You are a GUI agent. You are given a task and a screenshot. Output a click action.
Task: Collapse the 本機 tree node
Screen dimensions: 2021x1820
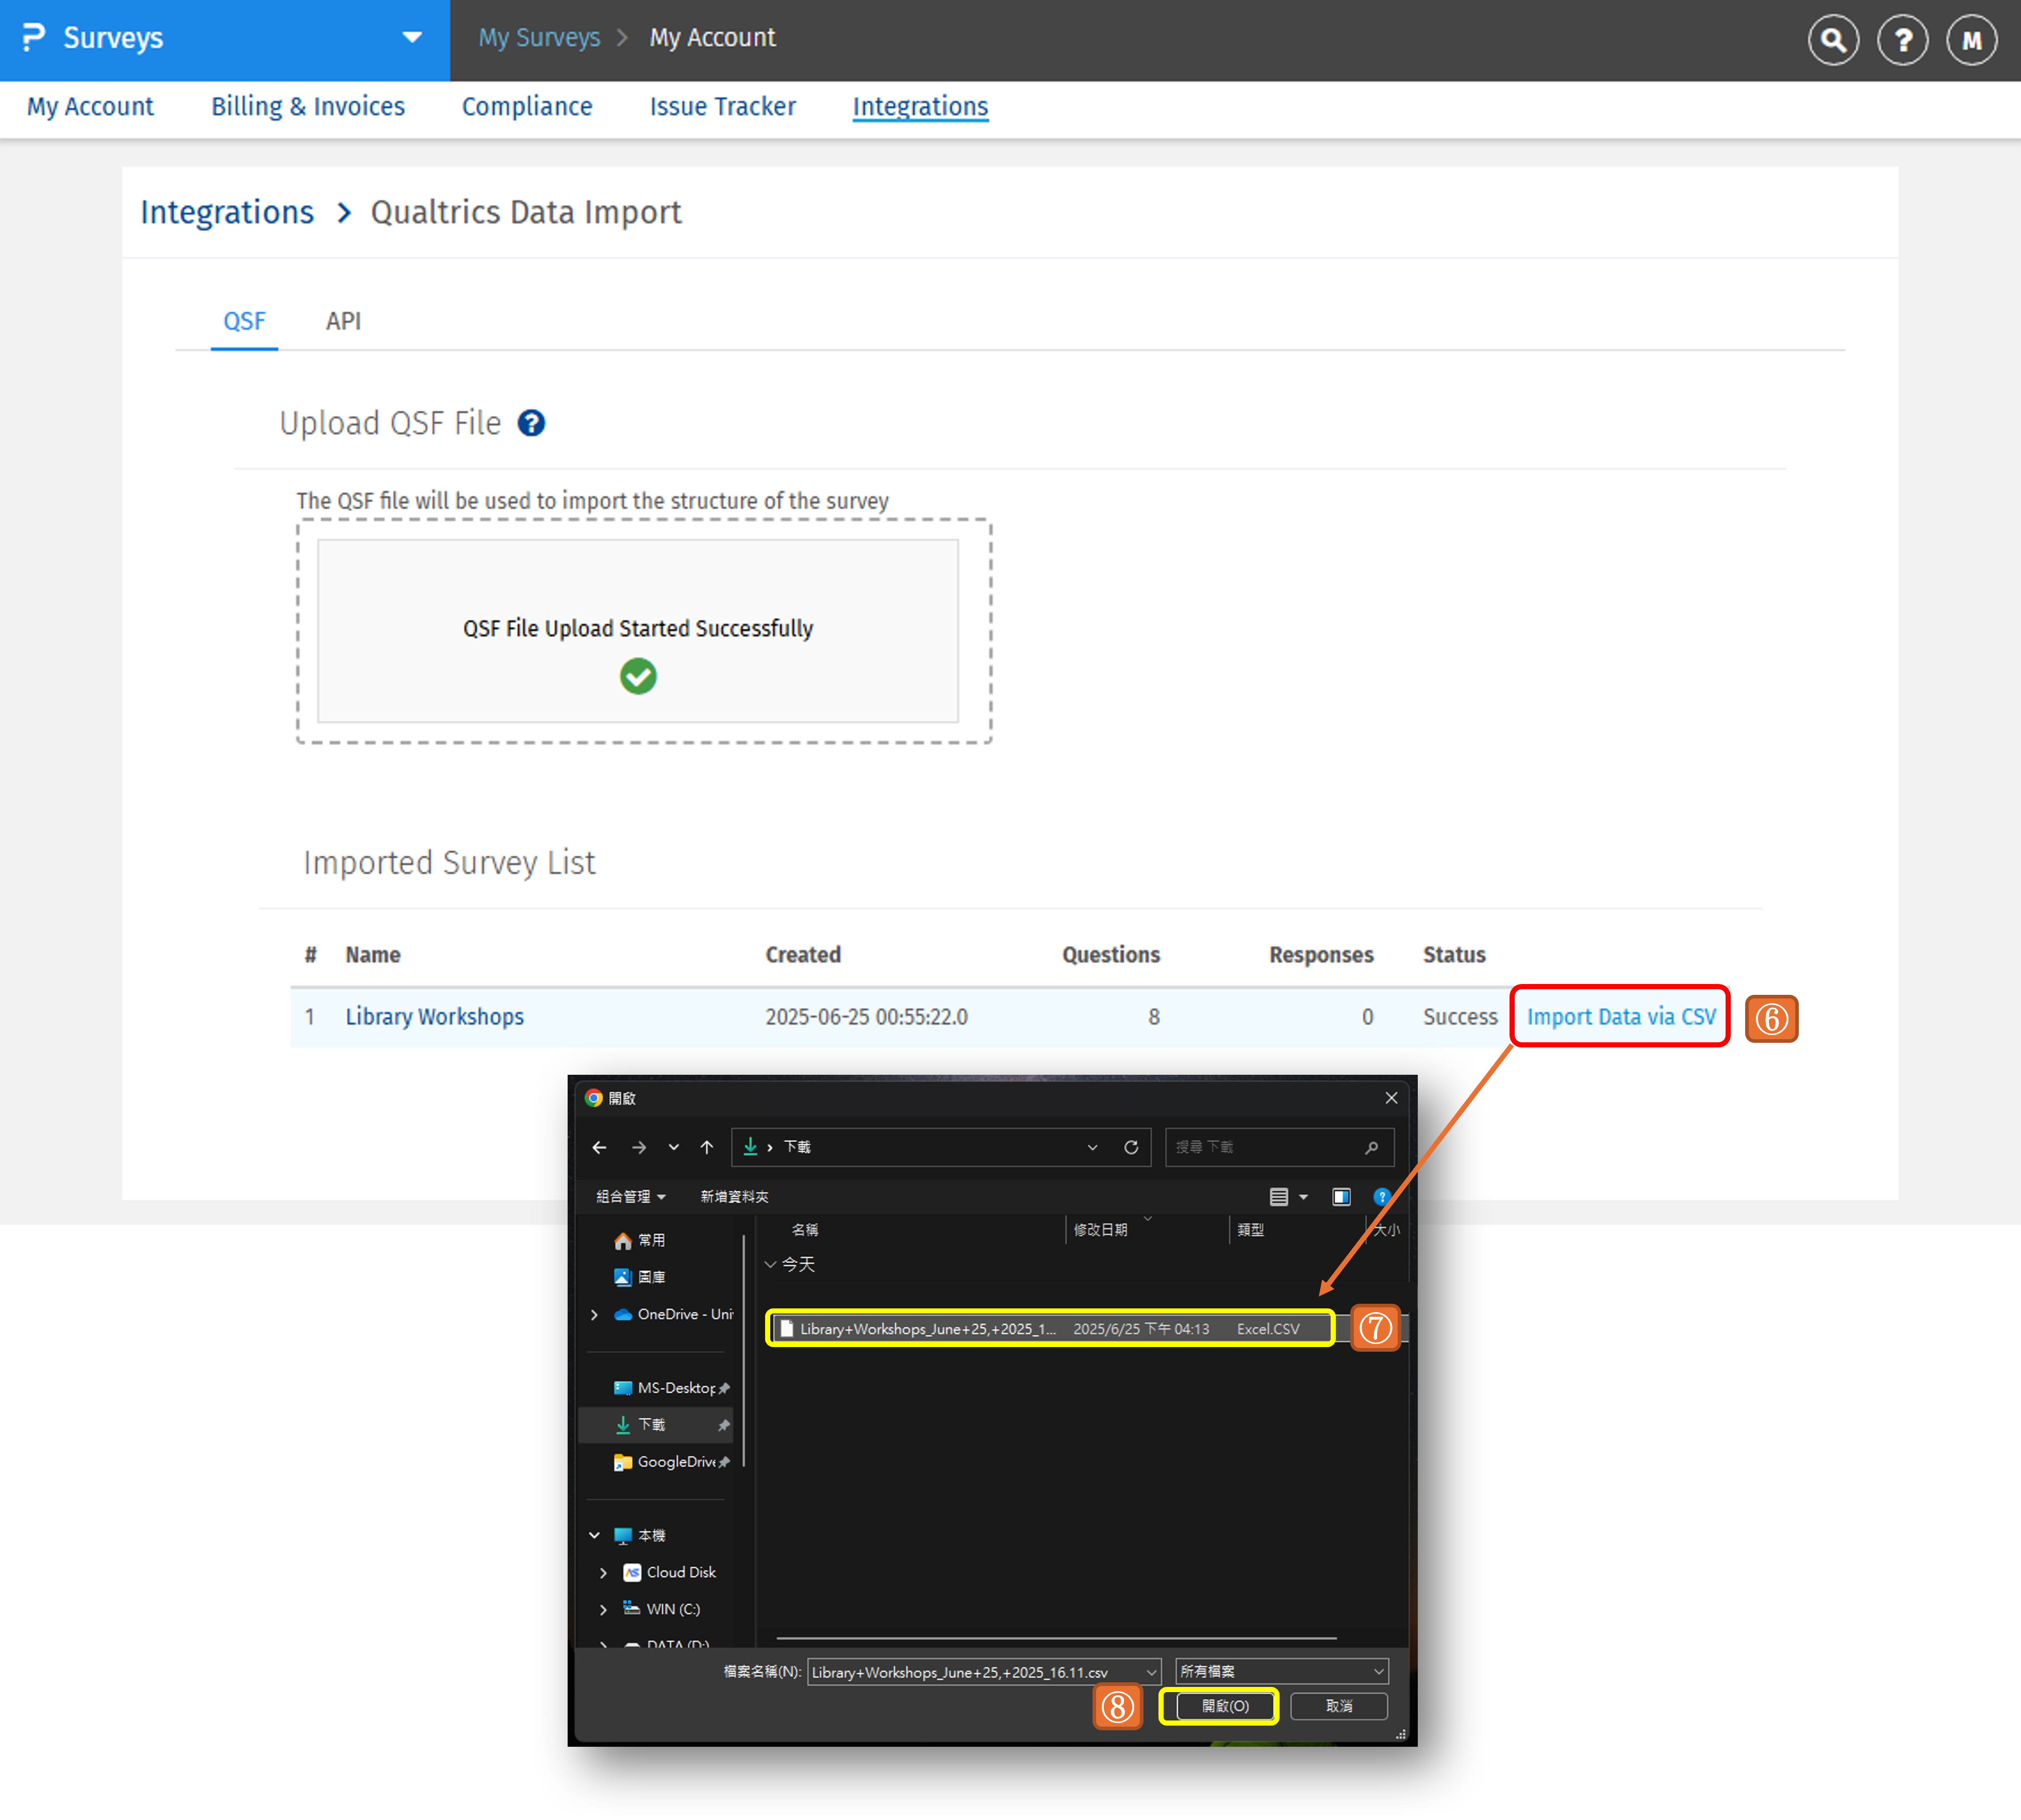(x=595, y=1535)
